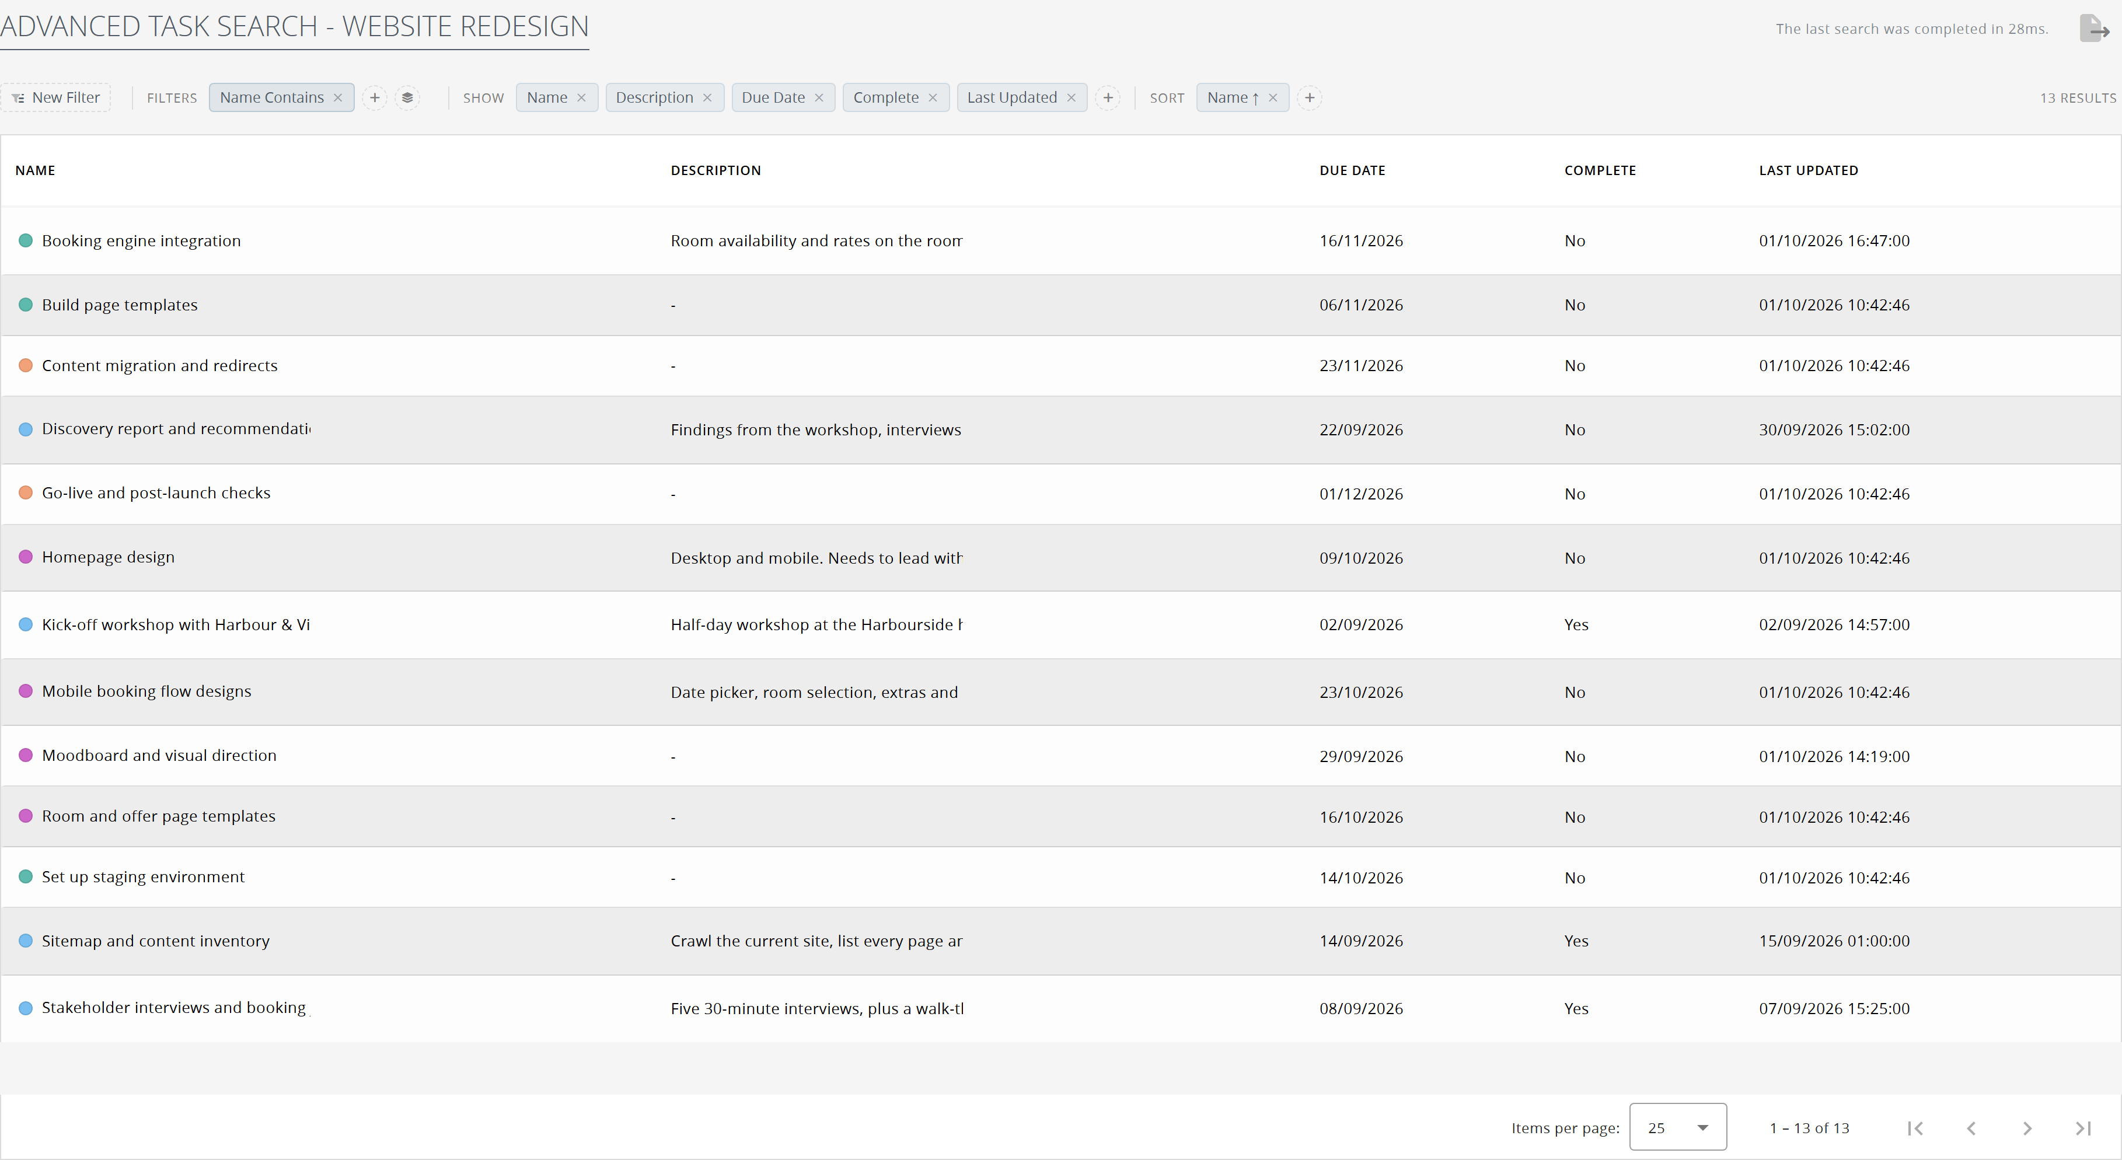Click the Description column header
The width and height of the screenshot is (2122, 1160).
[x=715, y=170]
